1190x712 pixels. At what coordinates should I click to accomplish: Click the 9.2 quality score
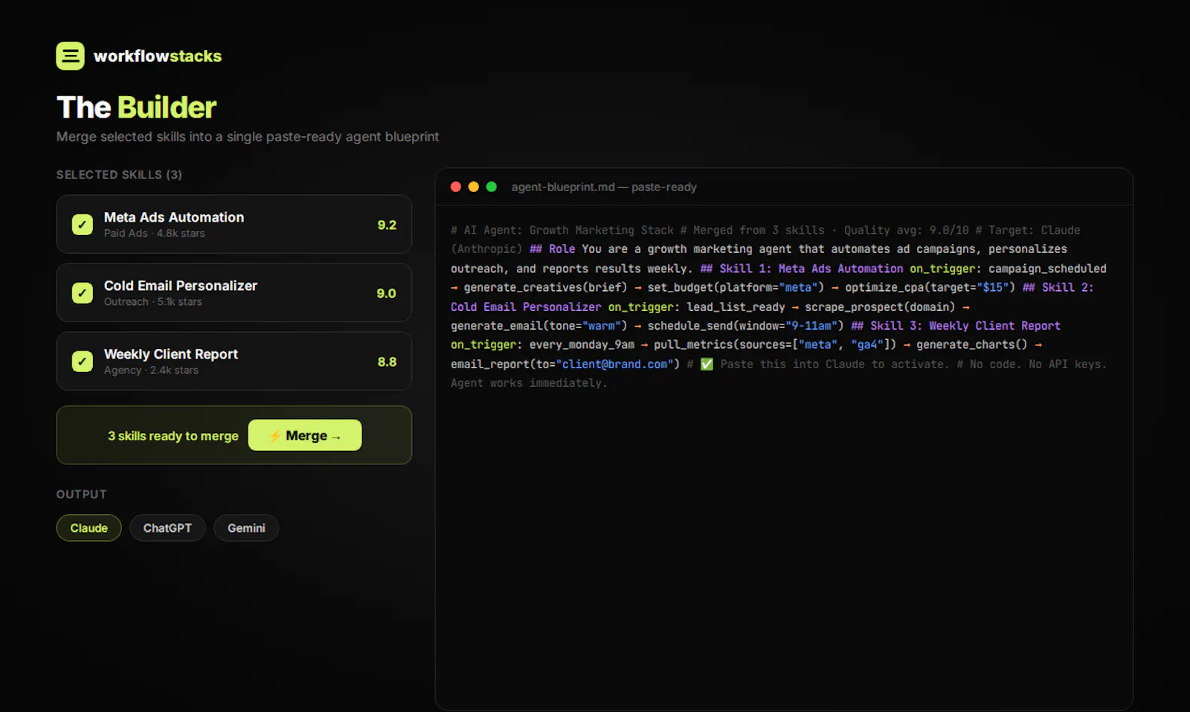[387, 225]
